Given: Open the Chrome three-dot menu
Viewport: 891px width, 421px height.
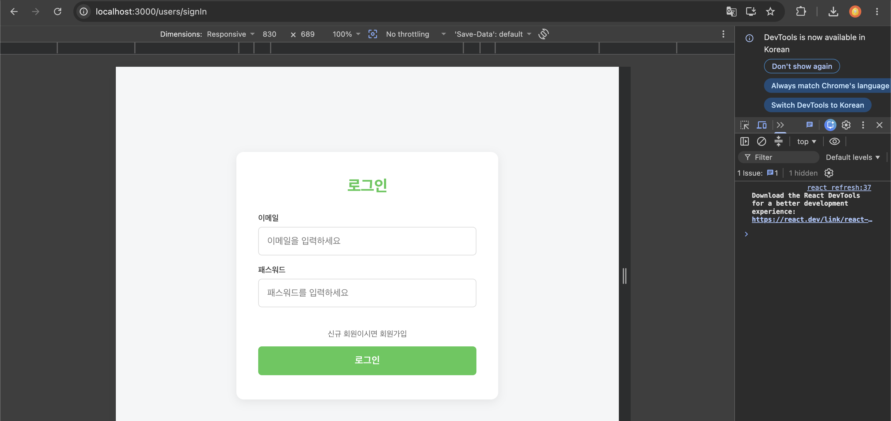Looking at the screenshot, I should tap(877, 12).
